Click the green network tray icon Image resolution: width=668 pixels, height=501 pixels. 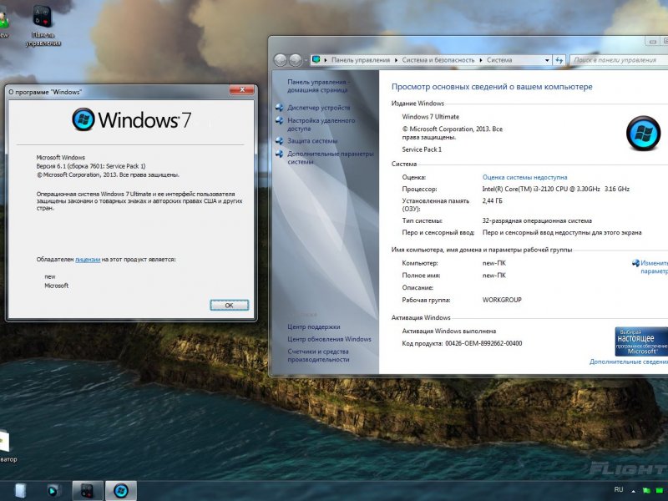point(660,491)
